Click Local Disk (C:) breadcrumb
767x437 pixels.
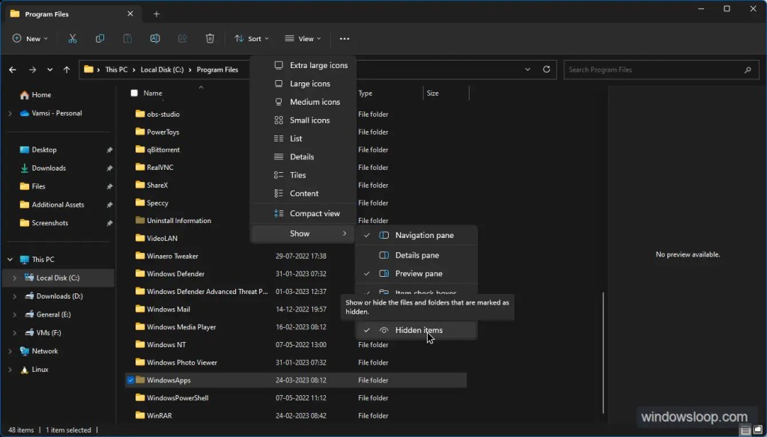[x=162, y=70]
